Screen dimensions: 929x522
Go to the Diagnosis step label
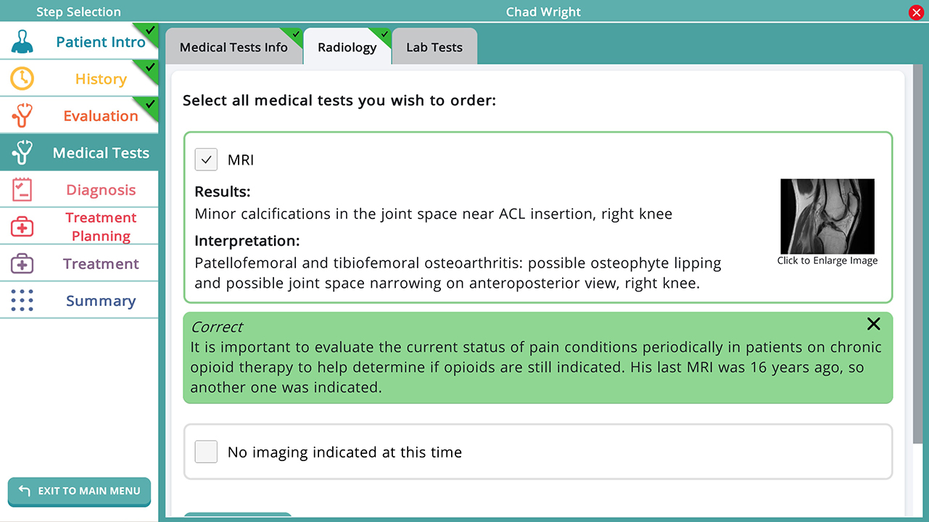click(101, 190)
